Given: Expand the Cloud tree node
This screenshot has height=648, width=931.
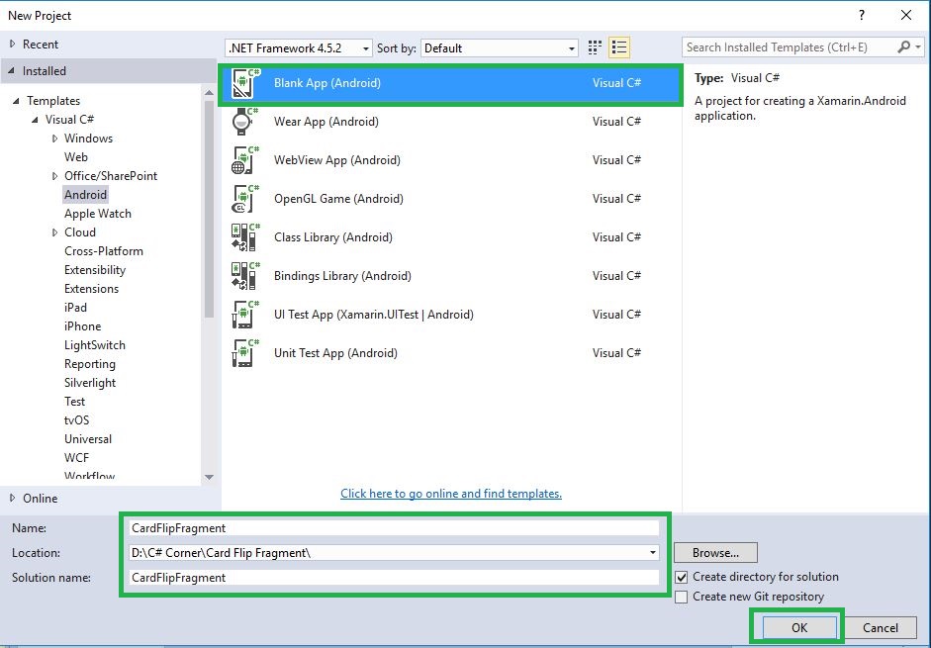Looking at the screenshot, I should pyautogui.click(x=54, y=232).
